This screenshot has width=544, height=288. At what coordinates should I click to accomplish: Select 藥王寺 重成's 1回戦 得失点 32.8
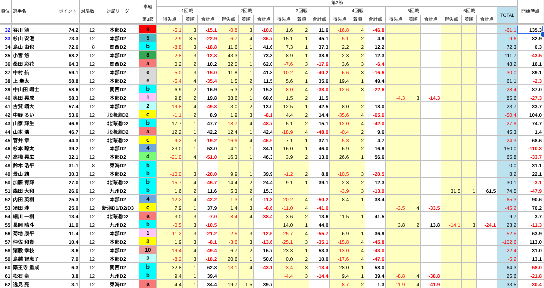(176, 268)
